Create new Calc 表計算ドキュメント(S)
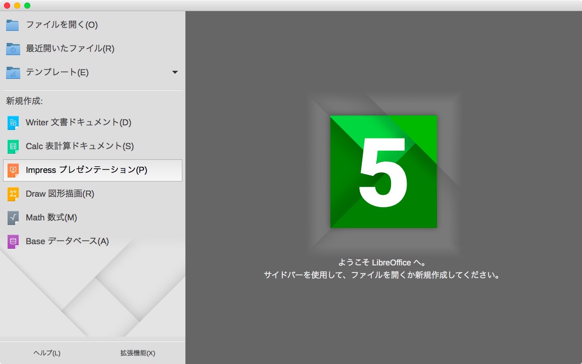Image resolution: width=582 pixels, height=364 pixels. [x=80, y=146]
